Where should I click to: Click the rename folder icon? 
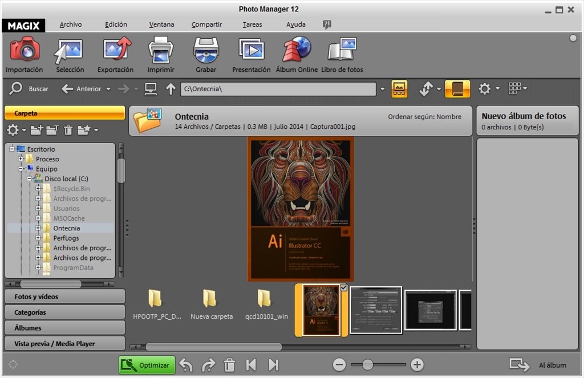[52, 129]
